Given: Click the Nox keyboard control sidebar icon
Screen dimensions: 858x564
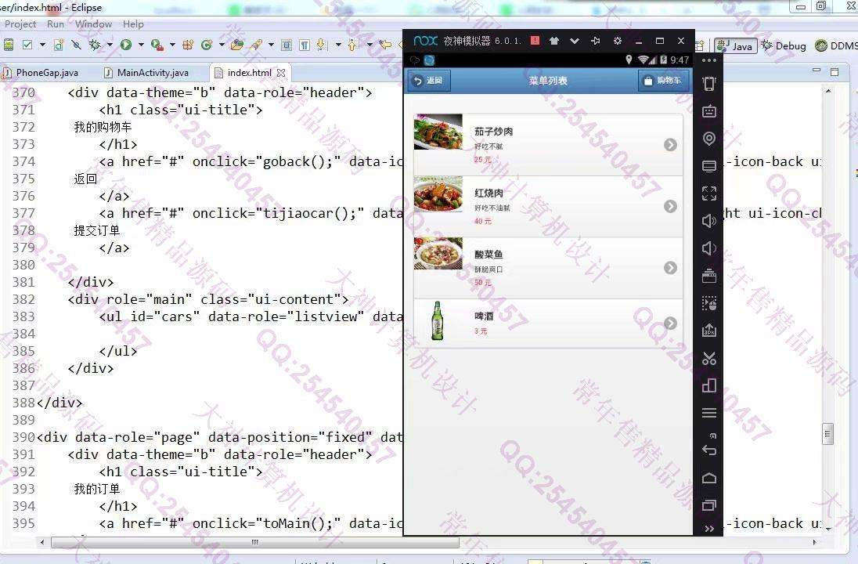Looking at the screenshot, I should 709,111.
